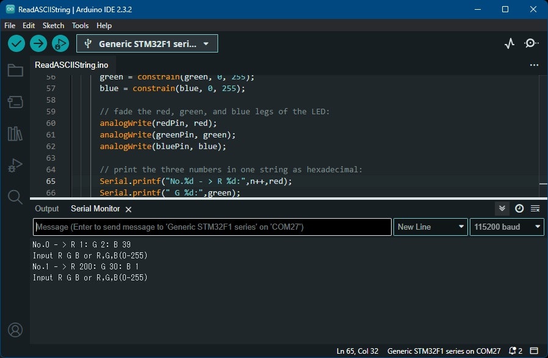This screenshot has width=548, height=358.
Task: Open the 115200 baud rate dropdown
Action: point(506,227)
